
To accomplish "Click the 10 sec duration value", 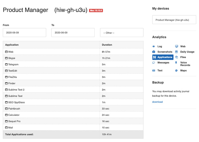I will (x=106, y=128).
